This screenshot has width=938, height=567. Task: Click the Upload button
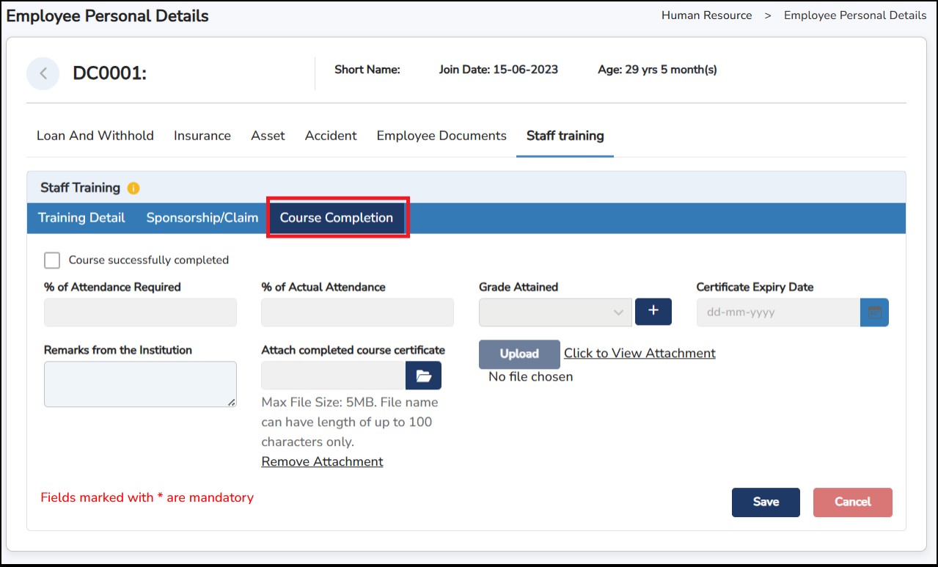(x=519, y=354)
